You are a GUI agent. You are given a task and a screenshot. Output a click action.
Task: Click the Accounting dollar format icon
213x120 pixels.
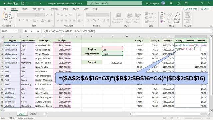click(88, 20)
